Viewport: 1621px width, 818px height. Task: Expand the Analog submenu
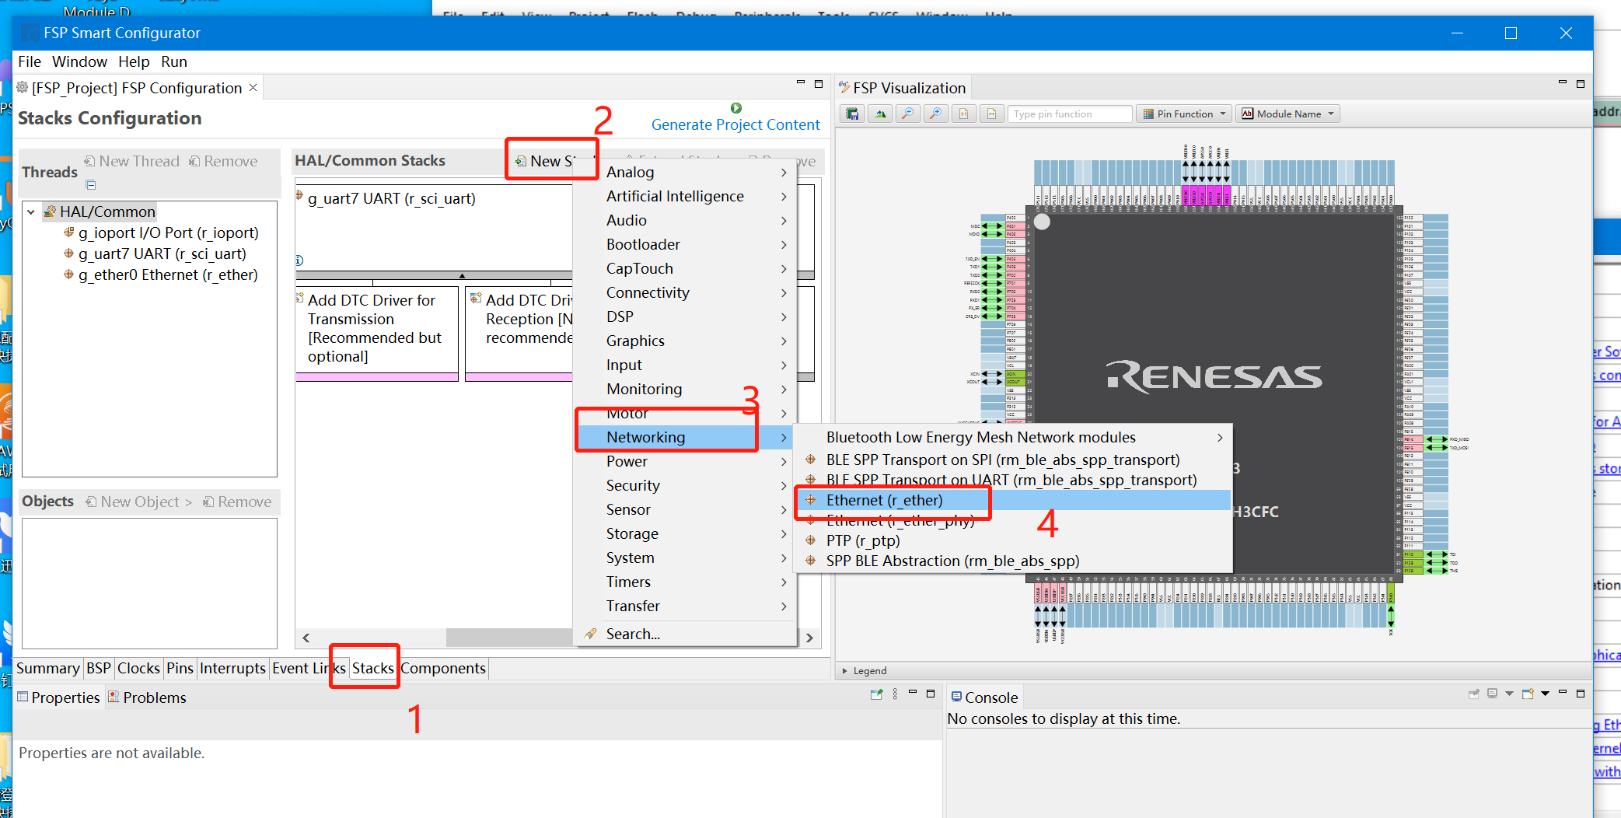[784, 173]
